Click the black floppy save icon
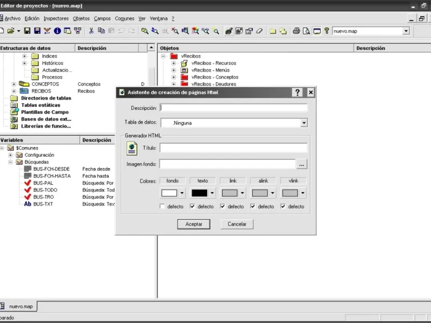The height and width of the screenshot is (323, 431). point(27,31)
